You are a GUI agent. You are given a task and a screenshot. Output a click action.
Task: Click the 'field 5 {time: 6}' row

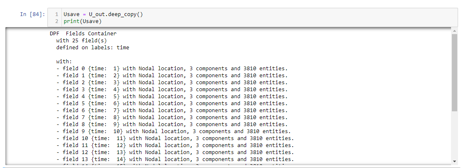click(172, 103)
